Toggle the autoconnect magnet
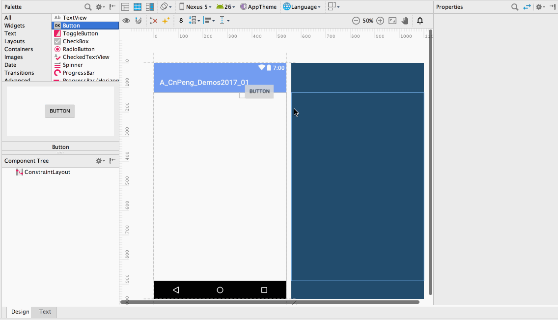This screenshot has width=558, height=320. tap(139, 21)
